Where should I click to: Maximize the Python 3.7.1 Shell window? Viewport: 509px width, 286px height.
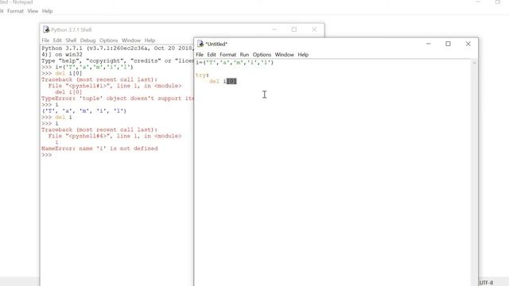pyautogui.click(x=294, y=29)
